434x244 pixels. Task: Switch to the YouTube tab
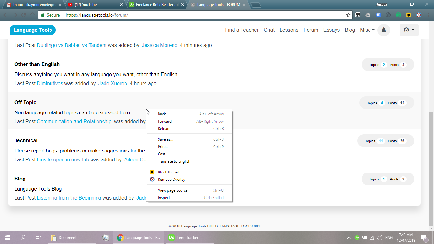tap(92, 5)
